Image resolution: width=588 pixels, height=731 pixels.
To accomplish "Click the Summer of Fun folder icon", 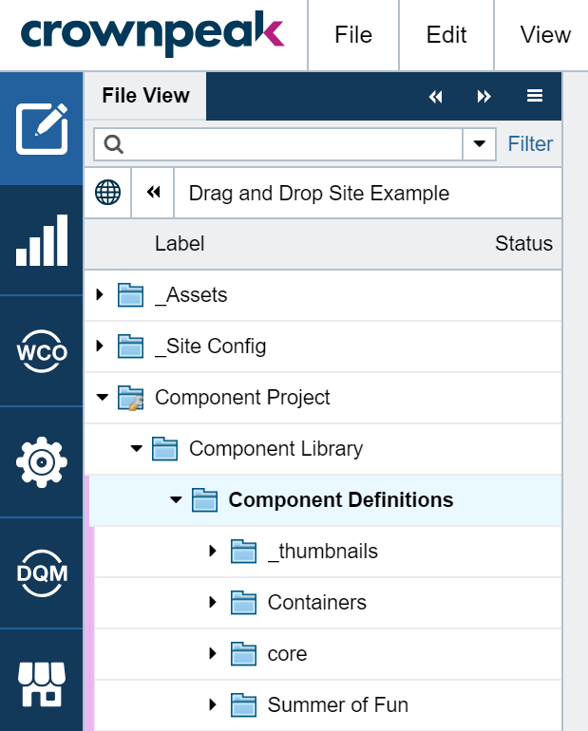I will (x=243, y=704).
